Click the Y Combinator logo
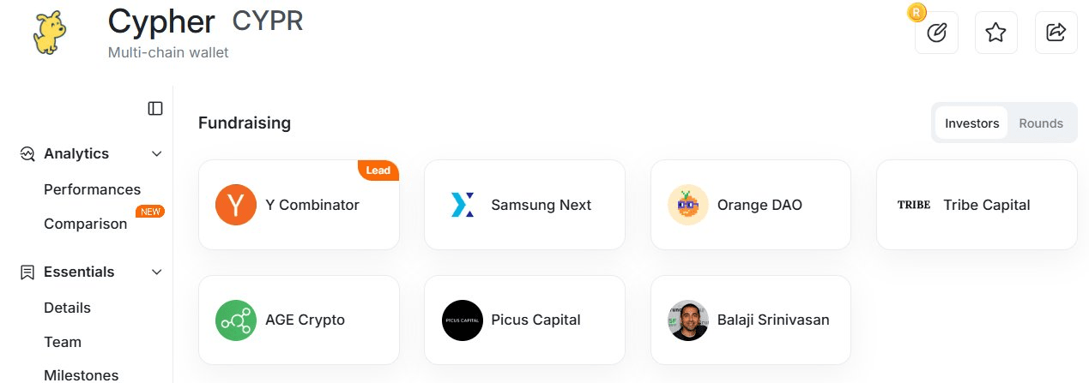Screen dimensions: 1089x383 click(236, 205)
